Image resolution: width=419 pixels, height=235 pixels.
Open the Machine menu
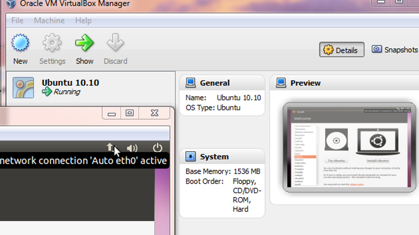(49, 20)
